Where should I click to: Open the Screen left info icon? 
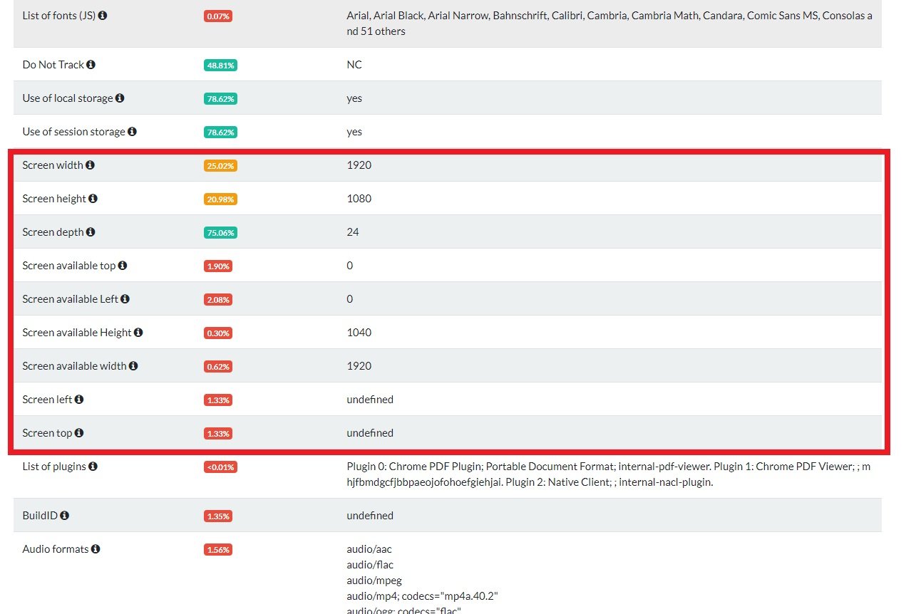[79, 400]
